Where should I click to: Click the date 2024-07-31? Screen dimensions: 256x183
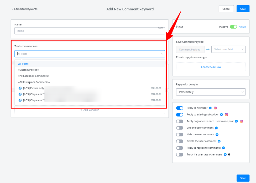click(156, 88)
